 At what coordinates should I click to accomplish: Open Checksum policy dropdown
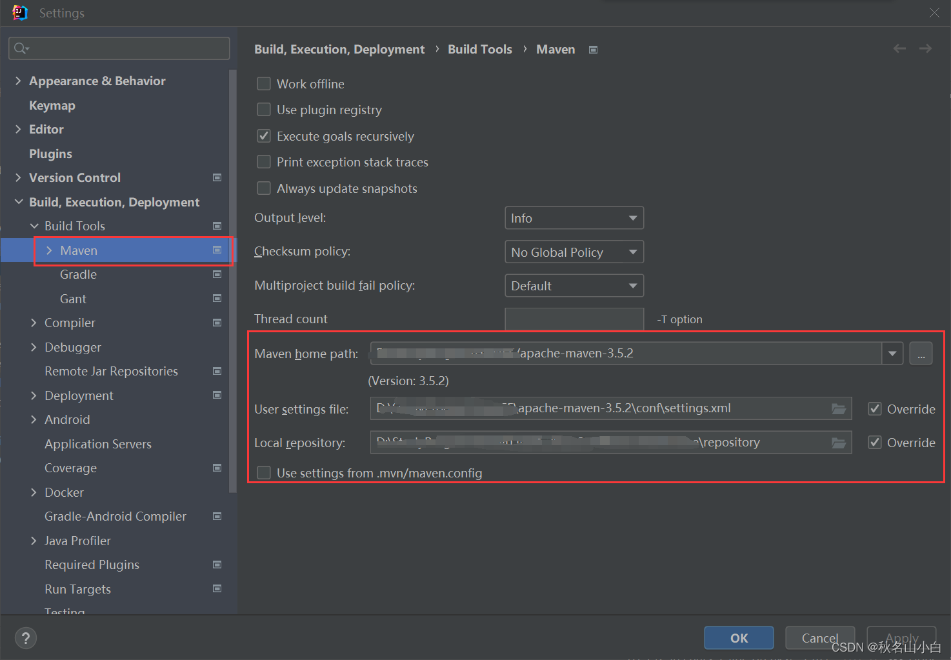574,252
